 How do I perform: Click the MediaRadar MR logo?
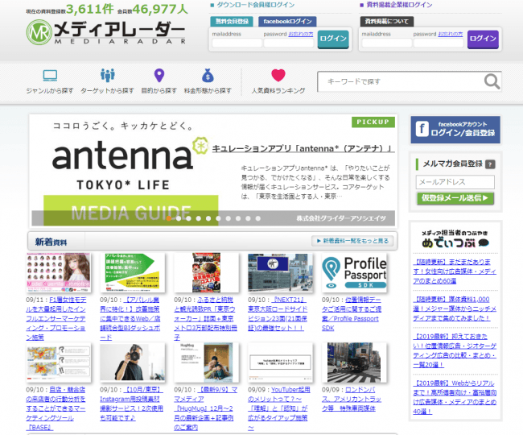click(105, 32)
